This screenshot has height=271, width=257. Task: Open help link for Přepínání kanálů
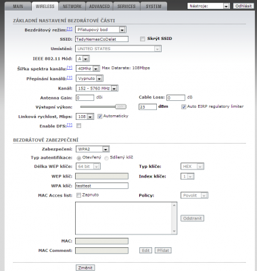[x=70, y=78]
